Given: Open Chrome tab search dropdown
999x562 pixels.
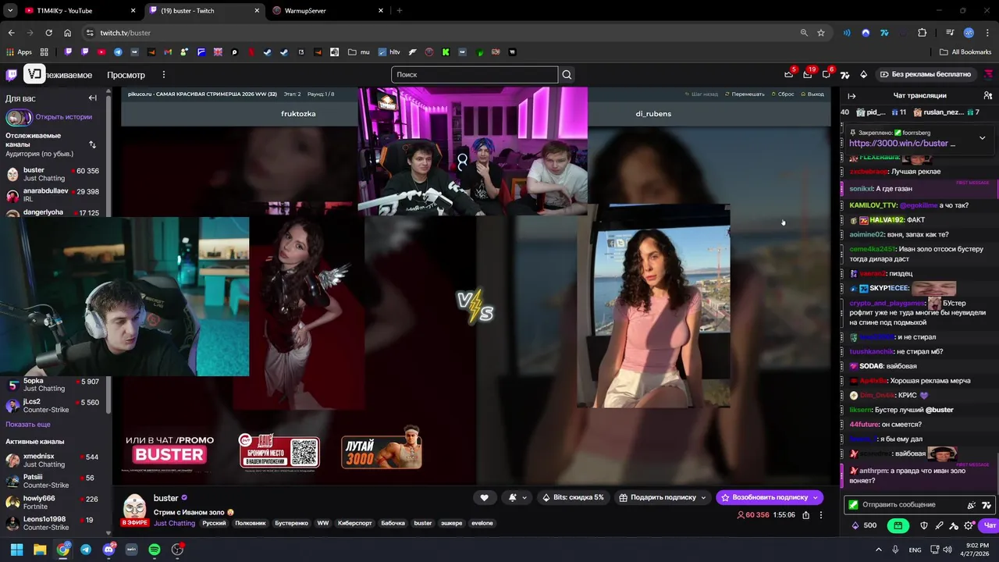Looking at the screenshot, I should (10, 11).
